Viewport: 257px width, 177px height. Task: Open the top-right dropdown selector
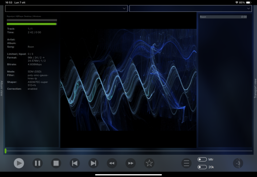(190, 9)
